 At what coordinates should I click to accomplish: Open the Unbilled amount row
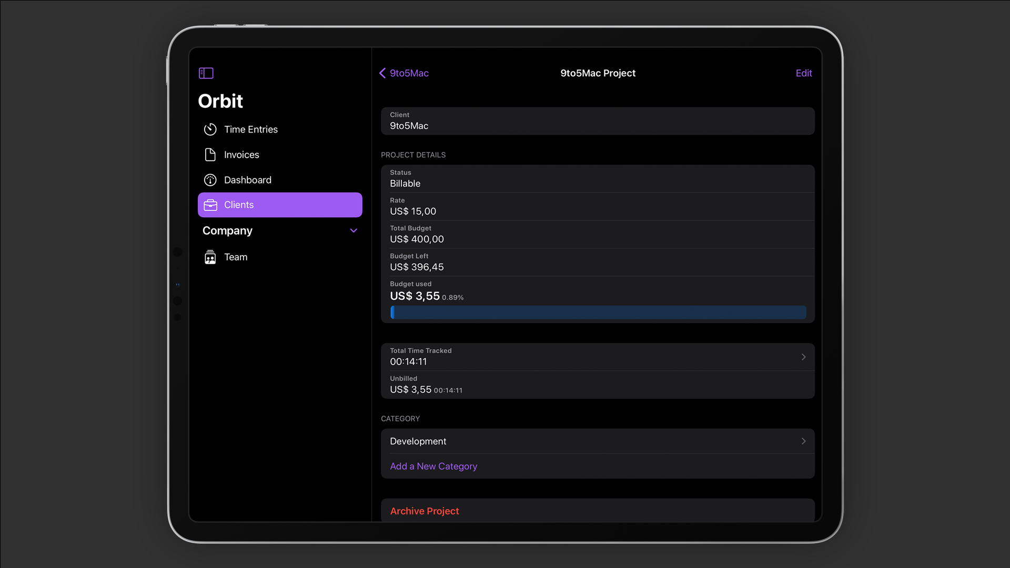598,384
